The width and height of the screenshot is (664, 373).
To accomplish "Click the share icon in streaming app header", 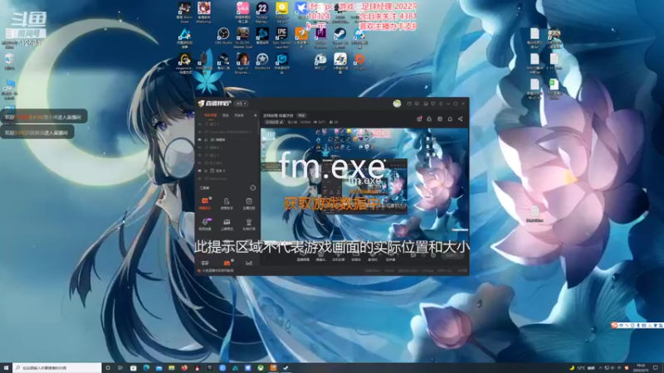I will (x=461, y=119).
